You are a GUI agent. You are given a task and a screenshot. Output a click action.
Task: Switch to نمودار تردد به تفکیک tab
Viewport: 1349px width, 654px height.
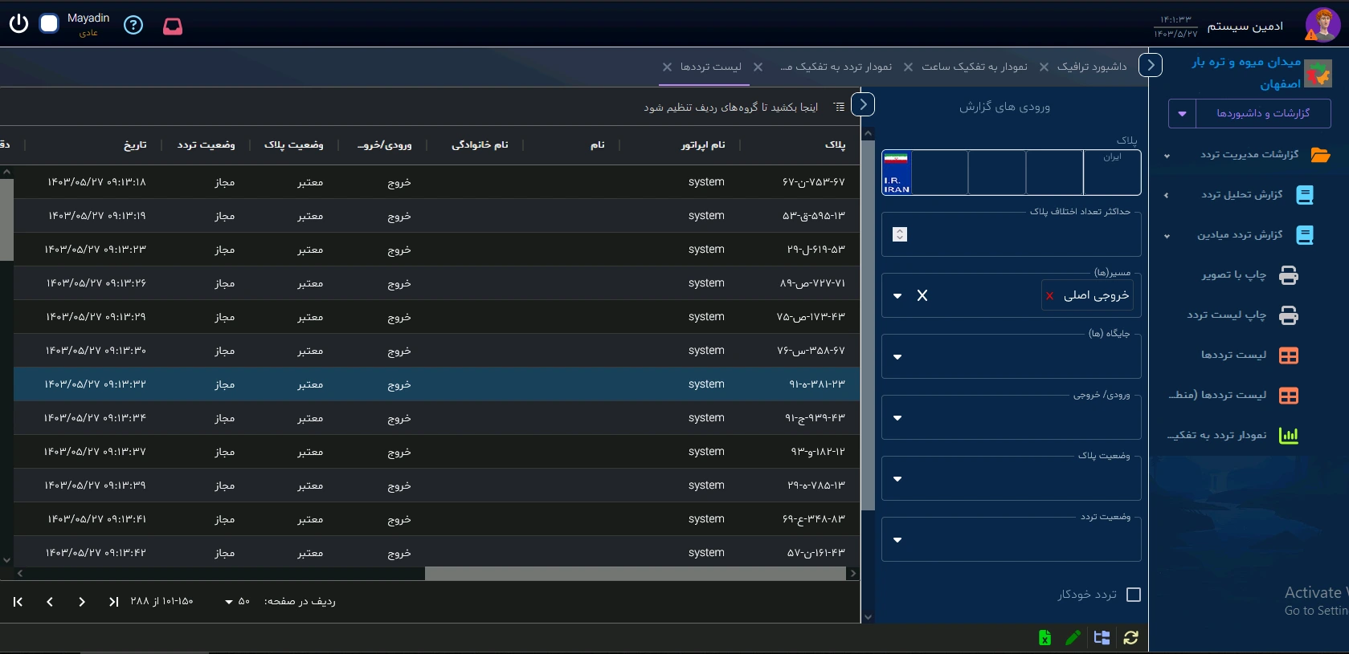(836, 67)
